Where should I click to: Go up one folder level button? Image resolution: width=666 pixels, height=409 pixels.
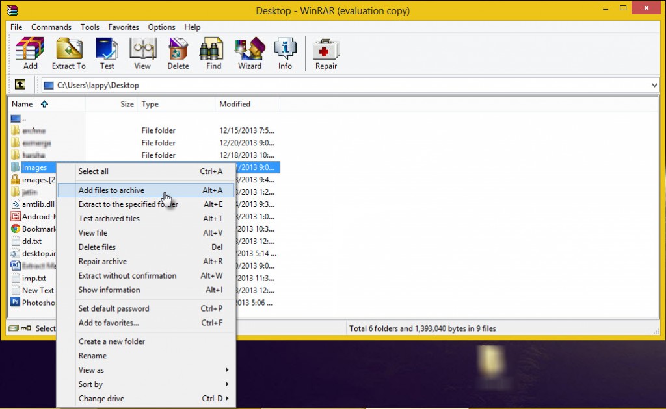20,84
